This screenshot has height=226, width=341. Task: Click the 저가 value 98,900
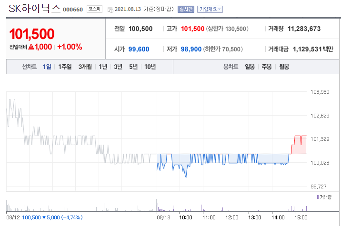pos(191,49)
